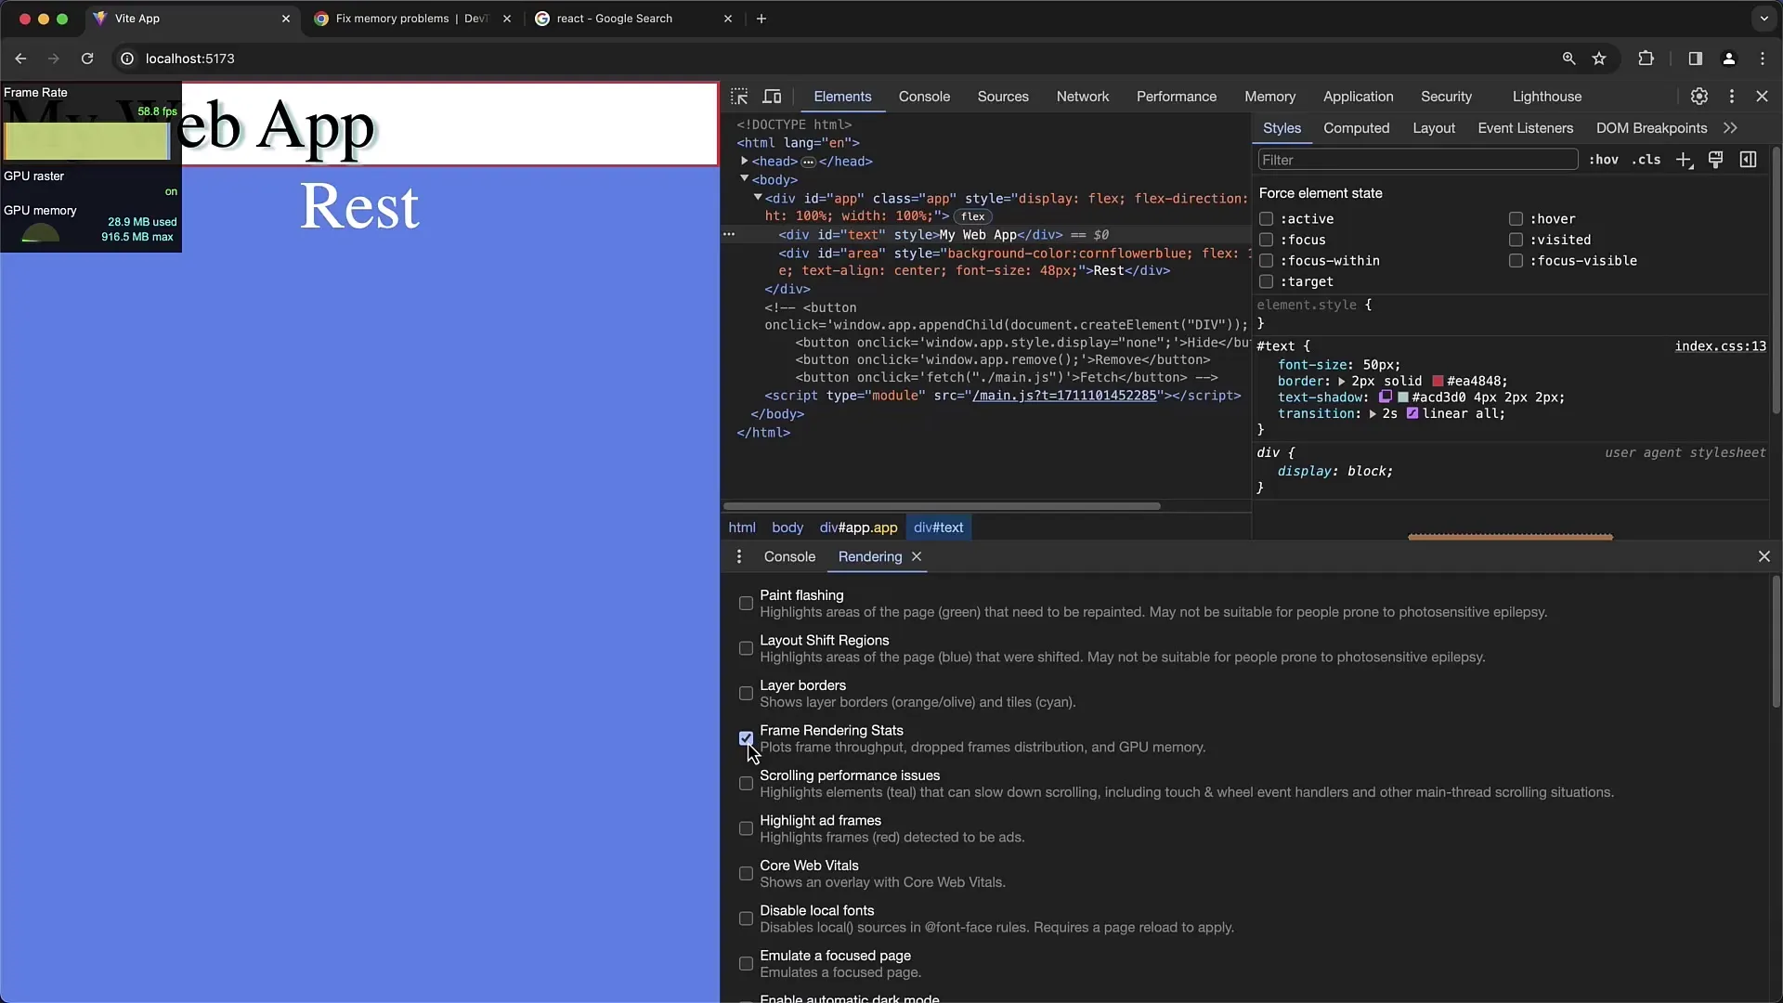Viewport: 1783px width, 1003px height.
Task: Reload the page
Action: coord(87,59)
